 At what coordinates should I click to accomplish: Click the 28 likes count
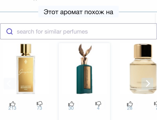tap(130, 108)
